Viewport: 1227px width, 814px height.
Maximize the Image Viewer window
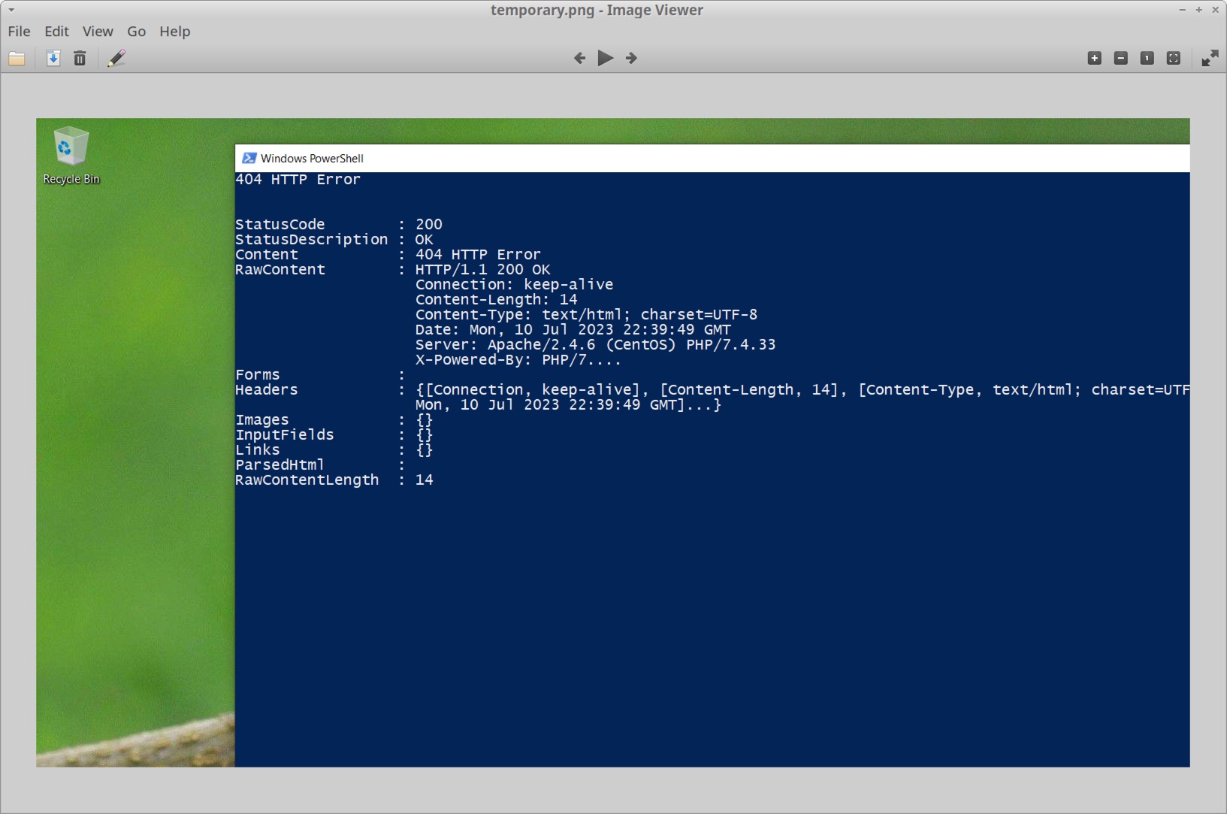click(x=1198, y=10)
